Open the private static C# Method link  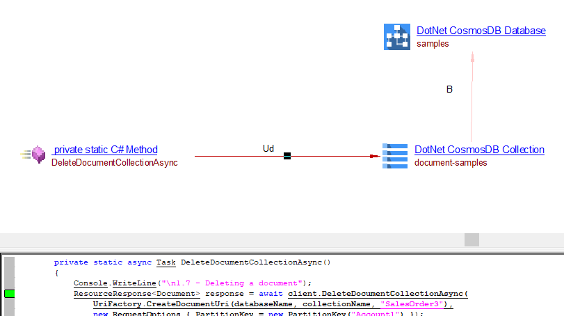[105, 150]
